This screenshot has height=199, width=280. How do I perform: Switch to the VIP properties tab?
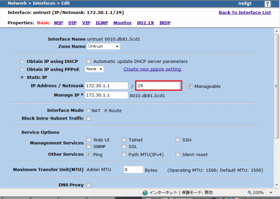click(86, 23)
